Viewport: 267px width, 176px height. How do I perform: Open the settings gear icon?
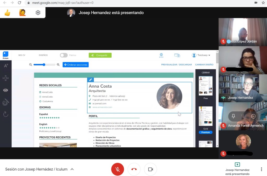point(38,13)
